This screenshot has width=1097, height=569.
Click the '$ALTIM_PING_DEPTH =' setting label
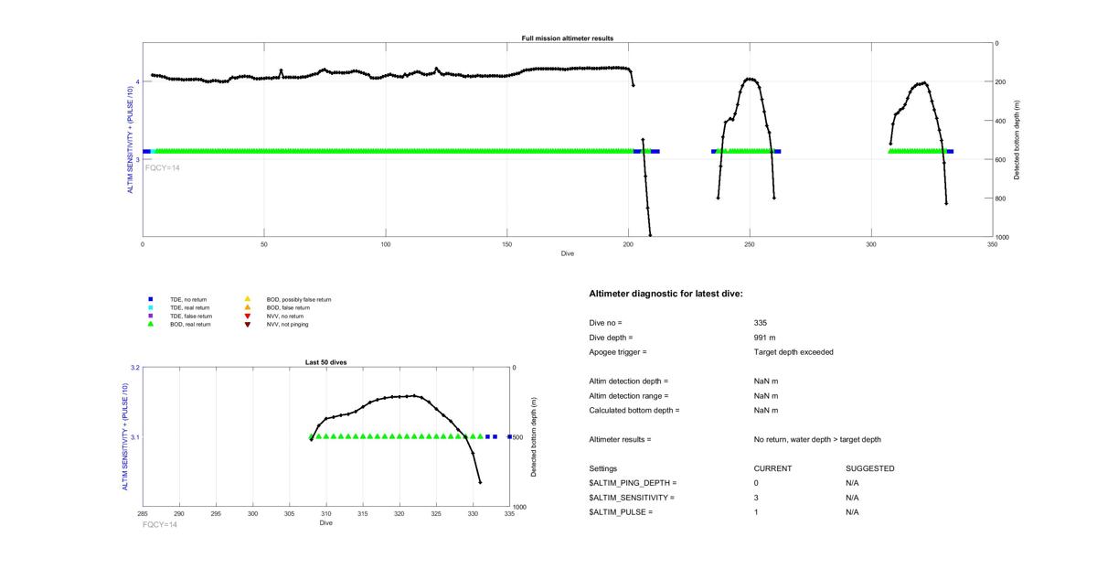coord(633,483)
